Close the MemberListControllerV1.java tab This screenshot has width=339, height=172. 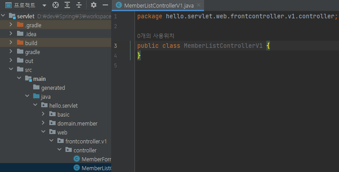199,5
